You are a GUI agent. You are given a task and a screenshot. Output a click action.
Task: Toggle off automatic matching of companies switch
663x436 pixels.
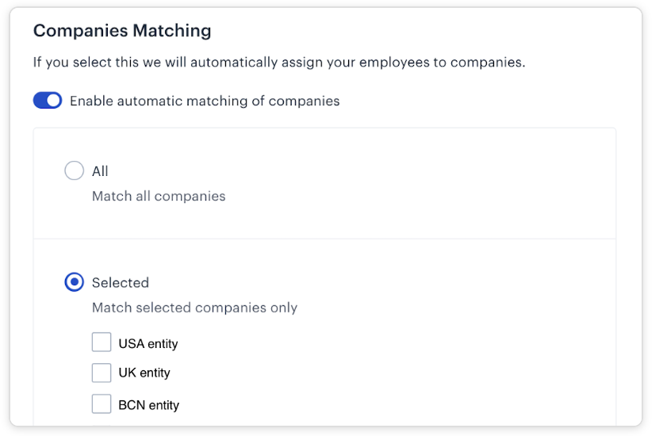click(48, 101)
